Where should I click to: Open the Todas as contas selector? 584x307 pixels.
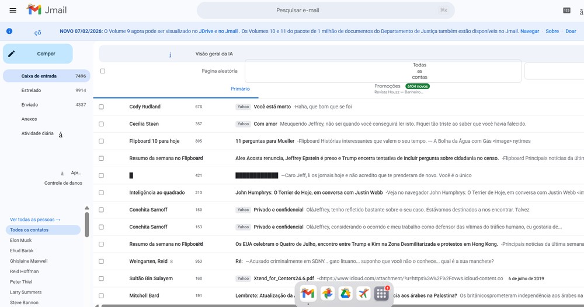pyautogui.click(x=383, y=71)
